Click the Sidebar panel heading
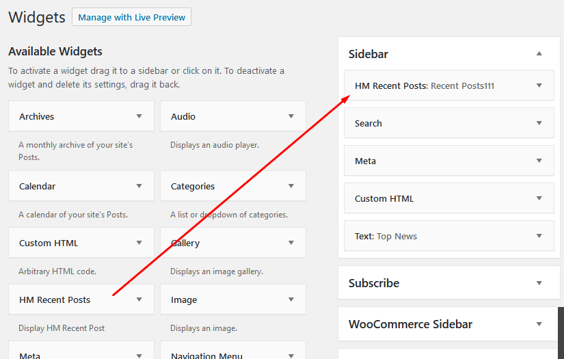This screenshot has height=359, width=564. click(368, 54)
